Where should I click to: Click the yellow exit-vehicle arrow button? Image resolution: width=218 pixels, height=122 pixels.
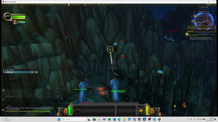pyautogui.click(x=141, y=111)
